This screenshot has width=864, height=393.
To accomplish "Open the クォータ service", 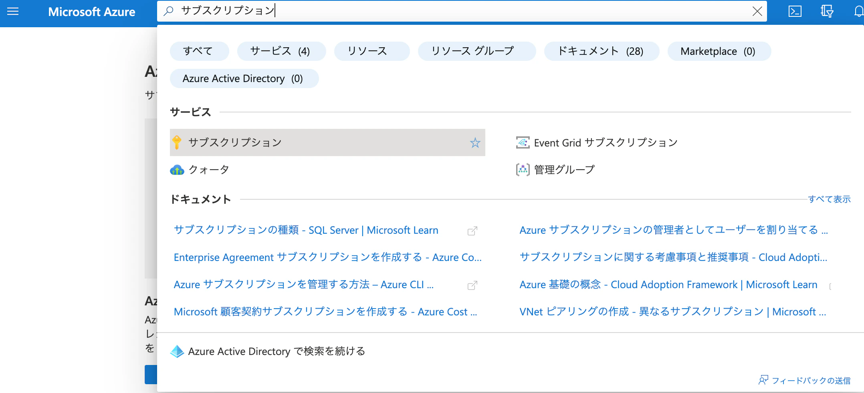I will tap(209, 170).
